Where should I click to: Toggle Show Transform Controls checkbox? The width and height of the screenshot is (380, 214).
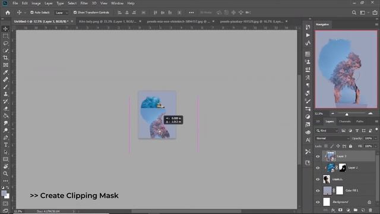[x=75, y=12]
